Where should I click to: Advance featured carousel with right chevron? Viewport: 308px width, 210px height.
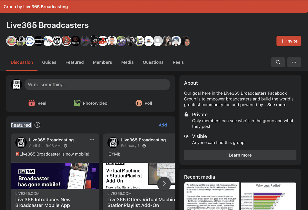tap(164, 184)
